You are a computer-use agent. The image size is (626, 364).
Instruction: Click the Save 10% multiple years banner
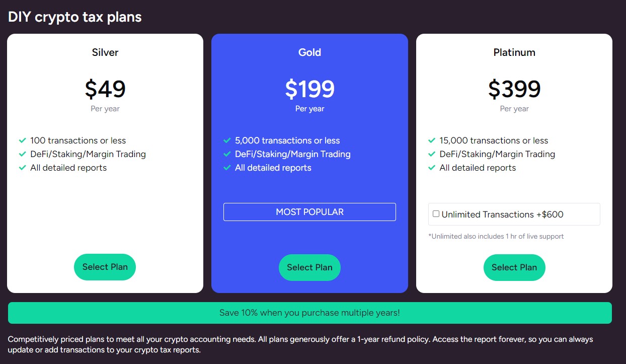tap(309, 313)
